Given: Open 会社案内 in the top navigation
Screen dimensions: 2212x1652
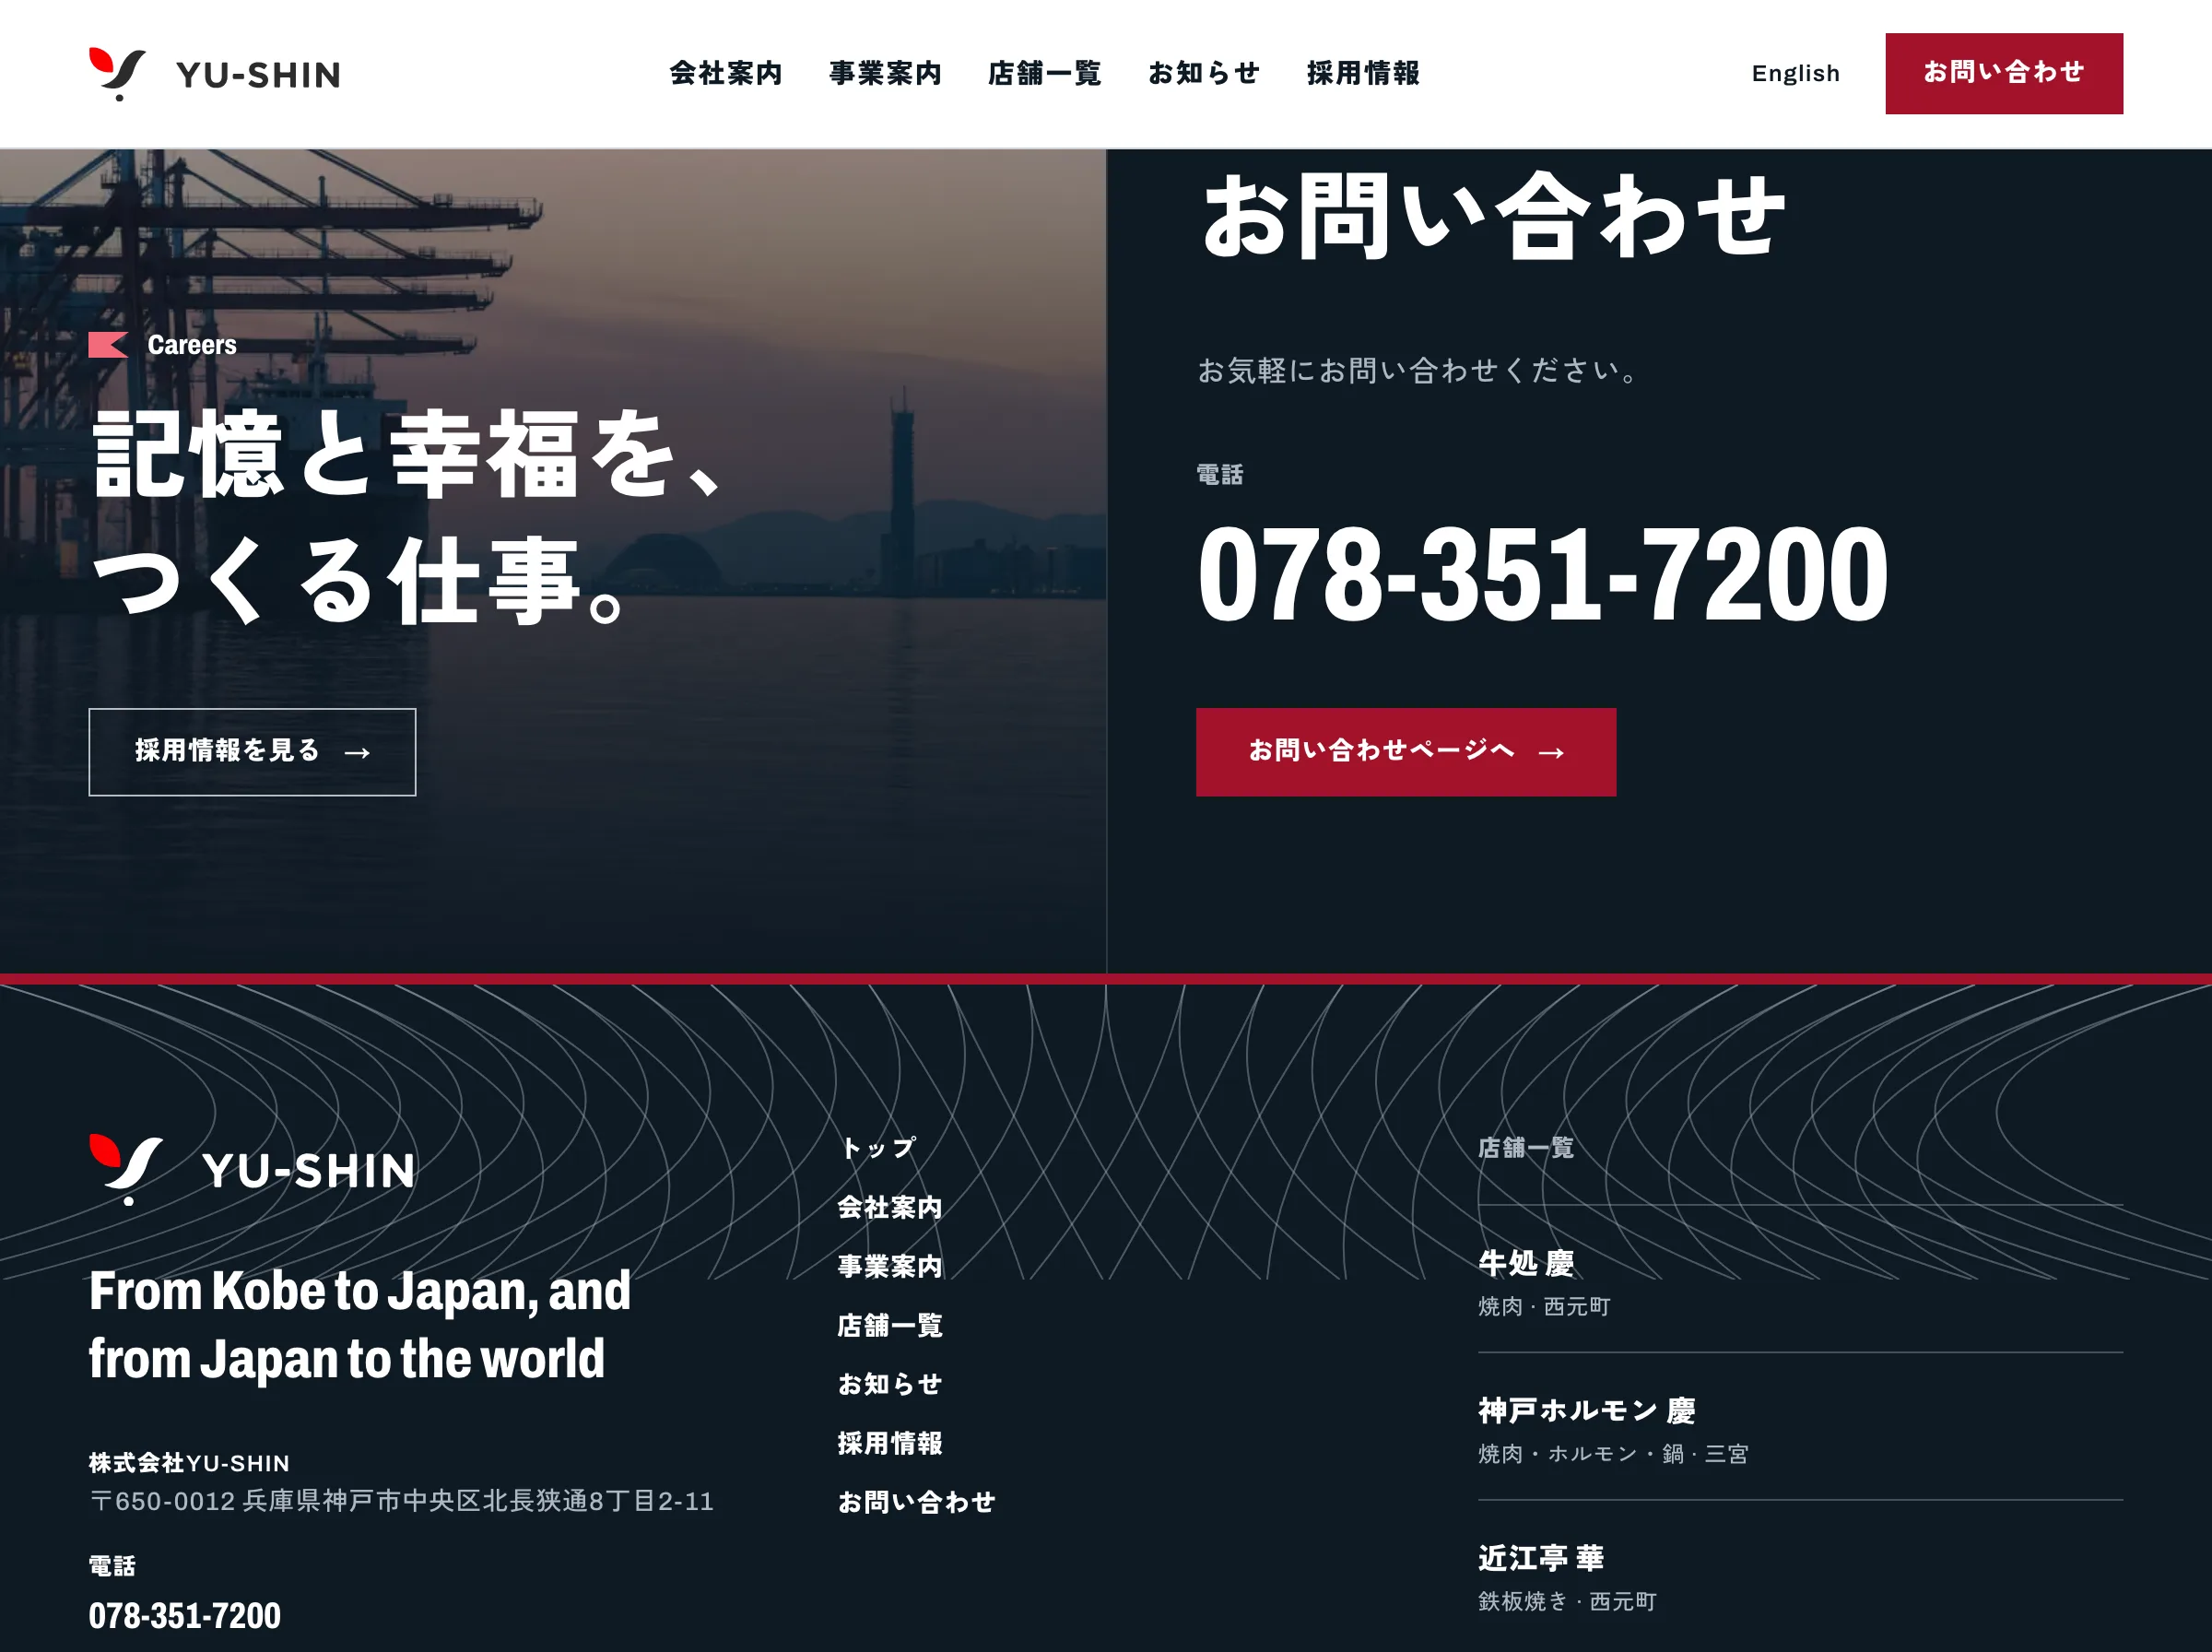Looking at the screenshot, I should click(x=725, y=73).
